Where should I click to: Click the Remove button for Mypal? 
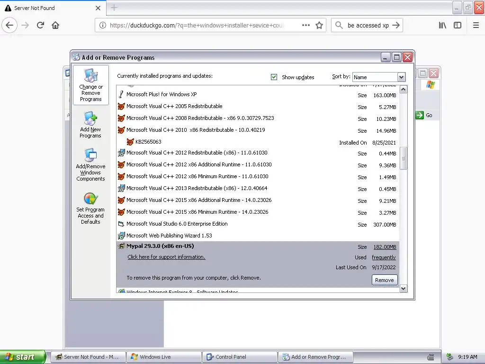click(385, 280)
